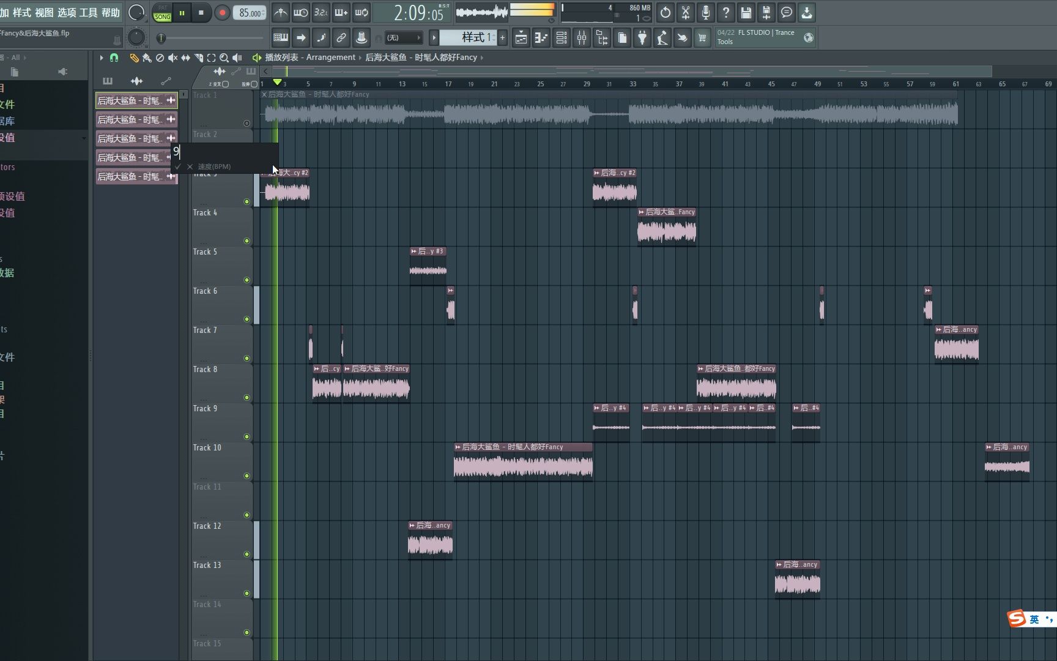Toggle Track 3 mute switch

click(x=247, y=201)
